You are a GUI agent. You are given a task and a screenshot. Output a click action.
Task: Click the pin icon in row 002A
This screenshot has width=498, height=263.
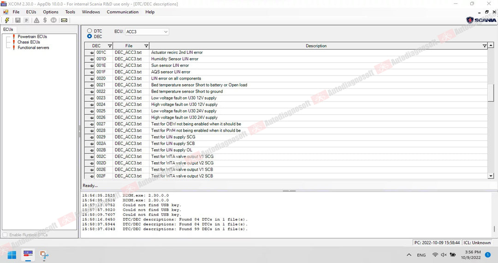click(91, 144)
